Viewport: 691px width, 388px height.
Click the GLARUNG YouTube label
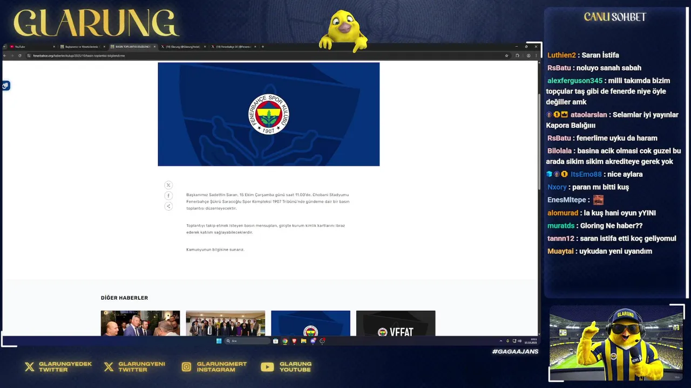coord(295,367)
